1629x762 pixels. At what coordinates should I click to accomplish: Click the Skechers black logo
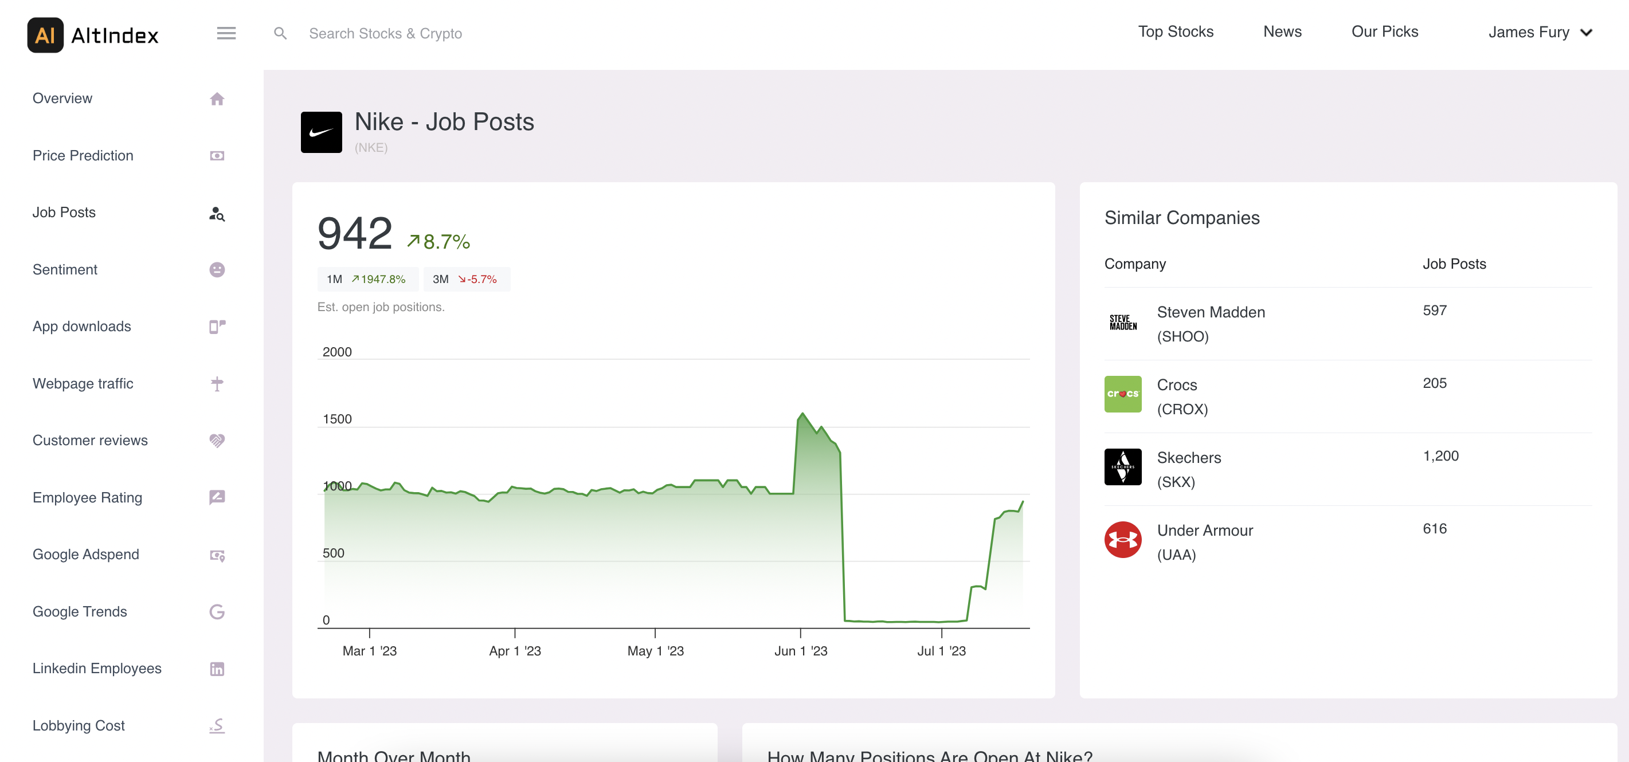point(1122,467)
